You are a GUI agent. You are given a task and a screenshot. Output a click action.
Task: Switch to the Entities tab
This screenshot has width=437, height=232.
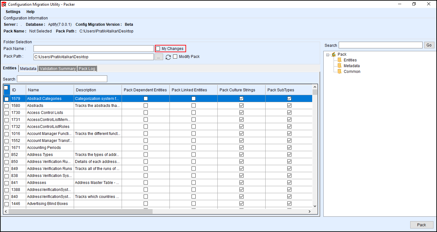click(x=10, y=68)
